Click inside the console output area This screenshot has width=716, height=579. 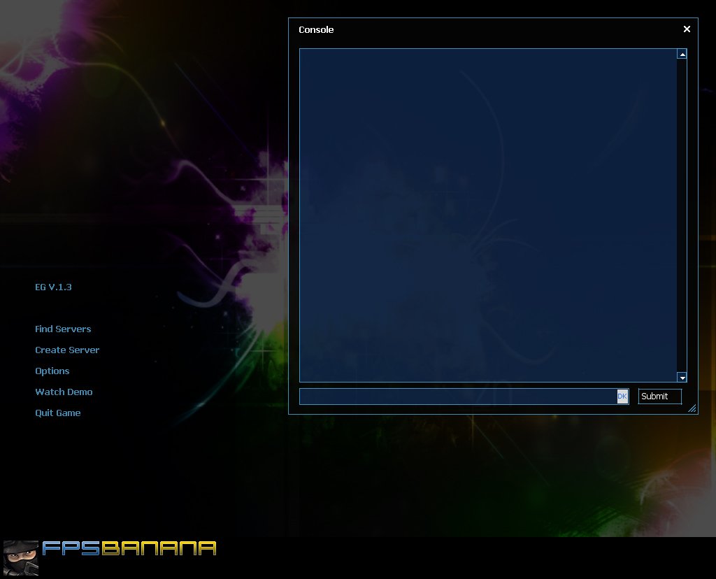487,215
